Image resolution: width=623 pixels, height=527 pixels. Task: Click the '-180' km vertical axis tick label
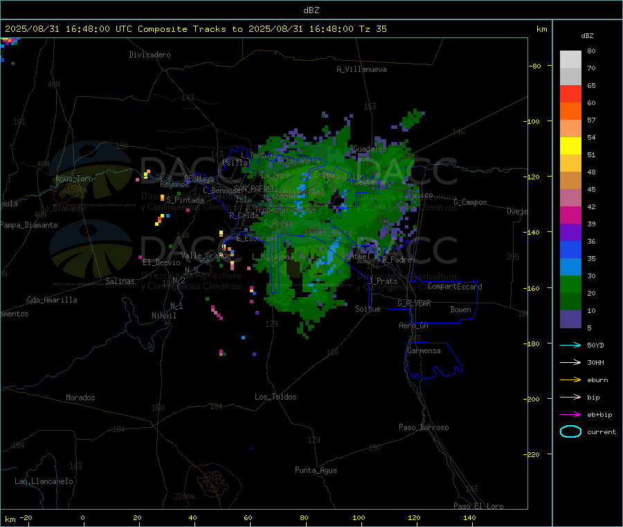[531, 343]
